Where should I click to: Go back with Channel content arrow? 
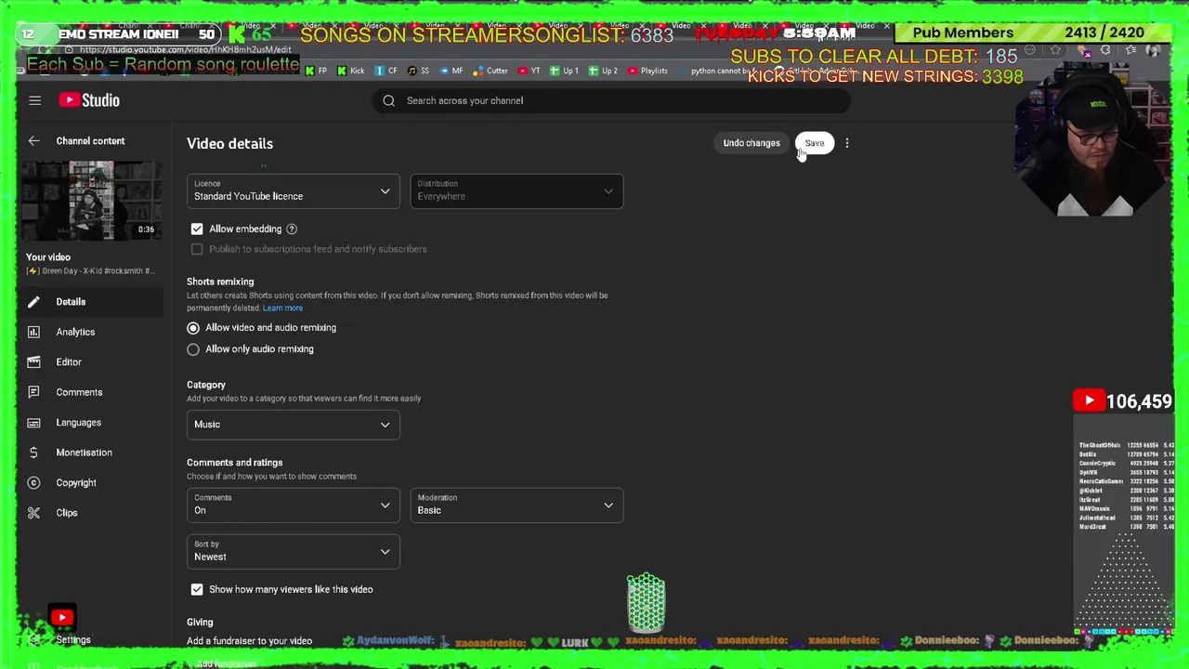[x=33, y=141]
